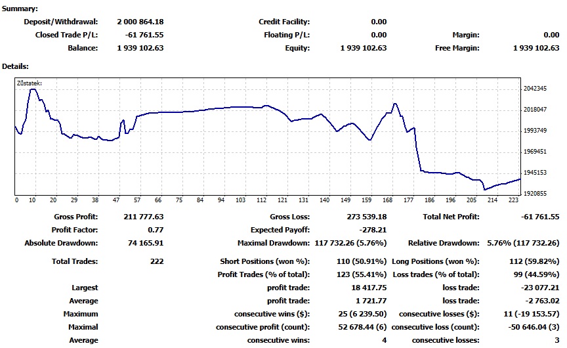567x348 pixels.
Task: Click the Largest row label
Action: (85, 288)
